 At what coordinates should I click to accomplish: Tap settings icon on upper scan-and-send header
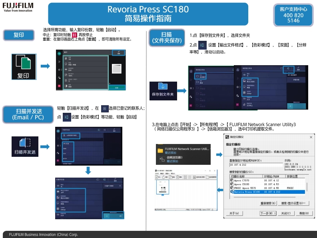click(105, 130)
